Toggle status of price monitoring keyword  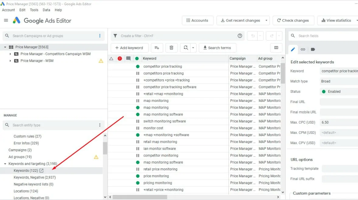[x=138, y=176]
